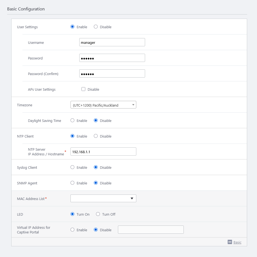
Task: Click the Virtual IP Address text box
Action: point(151,230)
